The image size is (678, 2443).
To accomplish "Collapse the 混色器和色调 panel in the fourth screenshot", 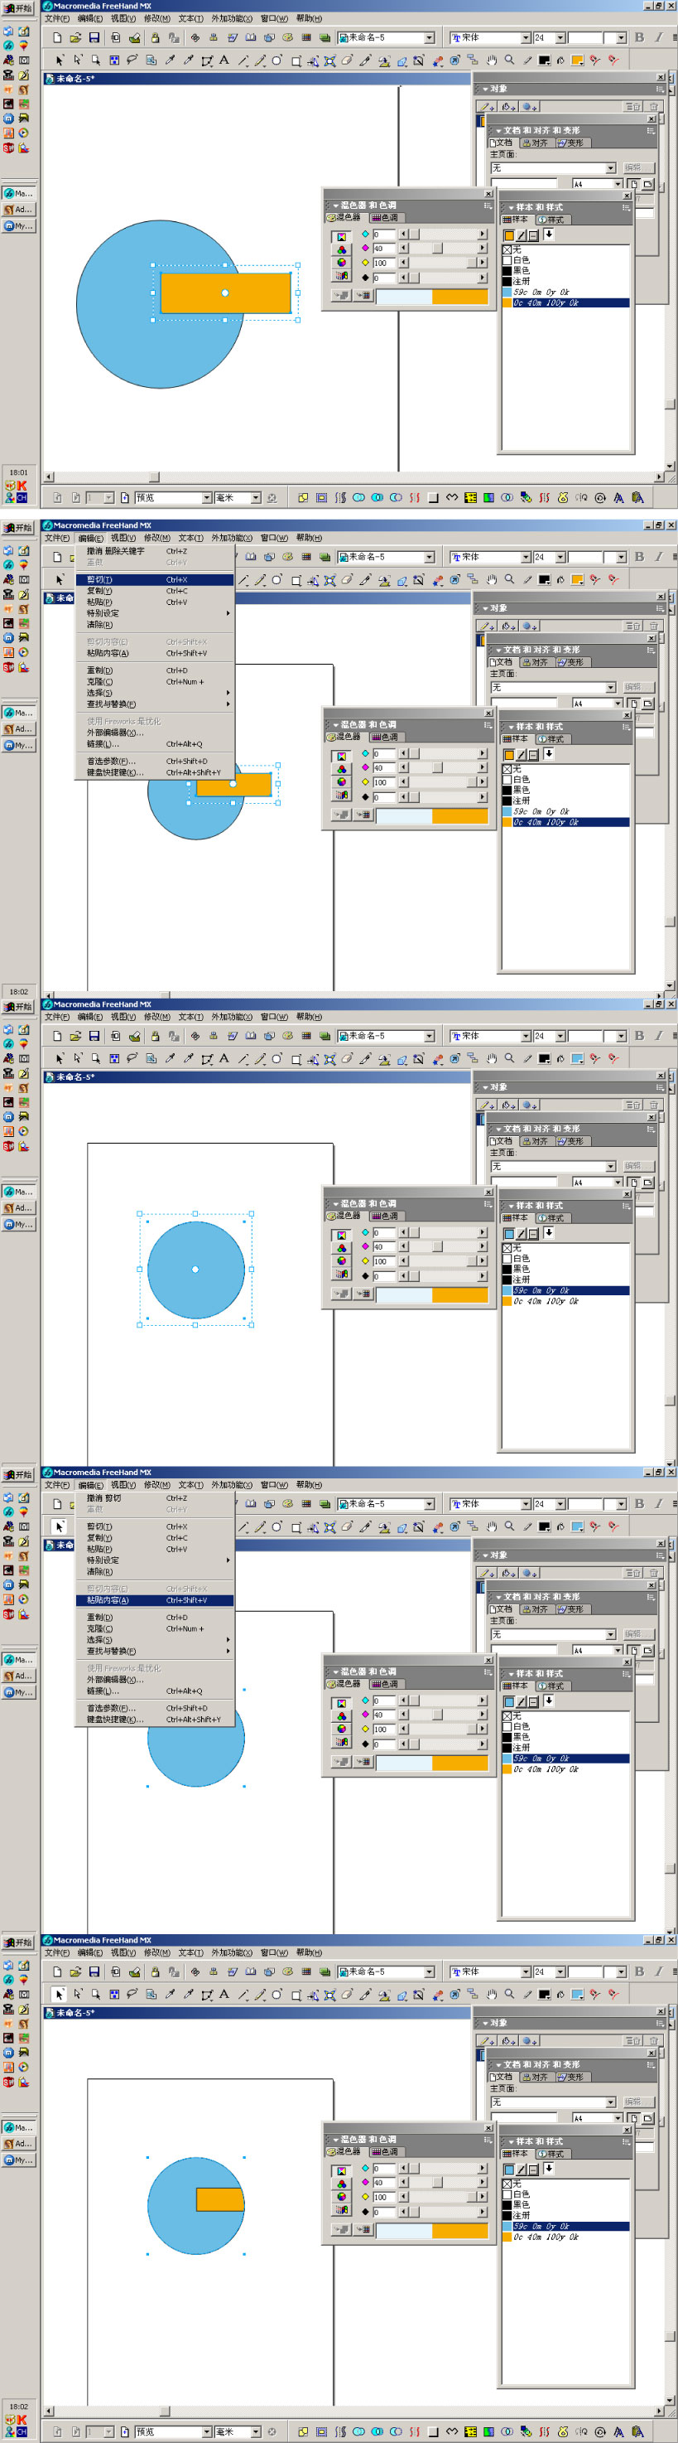I will pyautogui.click(x=335, y=1672).
